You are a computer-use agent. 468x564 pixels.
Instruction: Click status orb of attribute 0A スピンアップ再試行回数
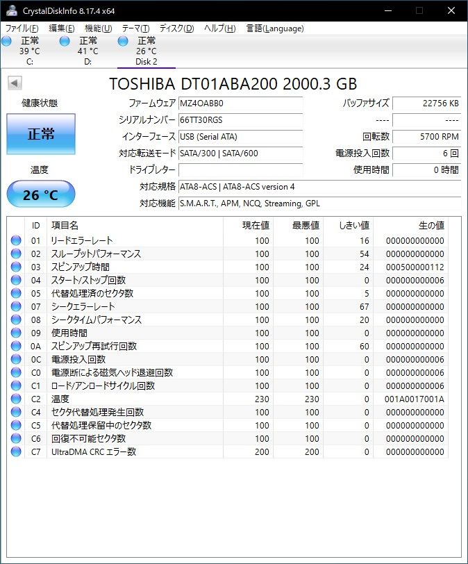tap(16, 346)
